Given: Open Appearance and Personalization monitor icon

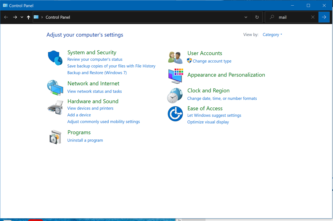Looking at the screenshot, I should (x=176, y=76).
